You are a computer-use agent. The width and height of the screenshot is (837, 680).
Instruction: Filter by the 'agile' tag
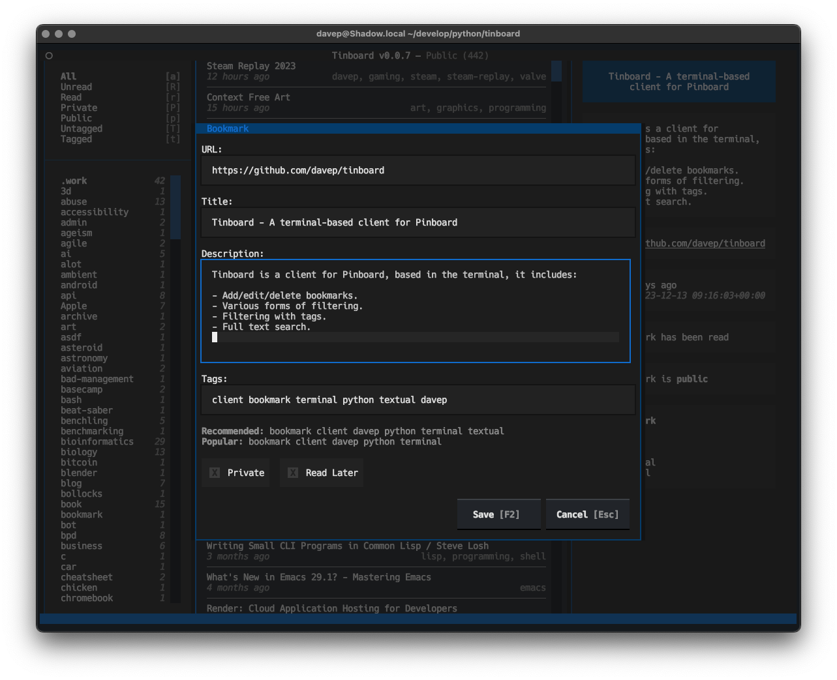pos(113,243)
